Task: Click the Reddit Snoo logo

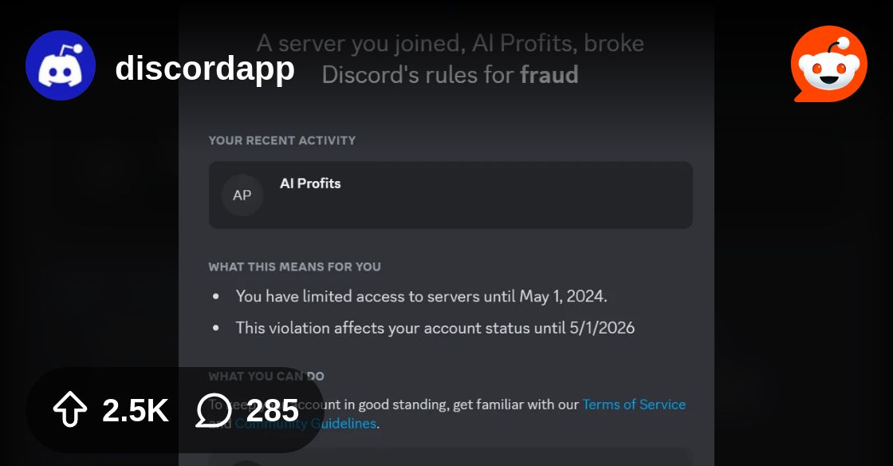Action: click(829, 64)
